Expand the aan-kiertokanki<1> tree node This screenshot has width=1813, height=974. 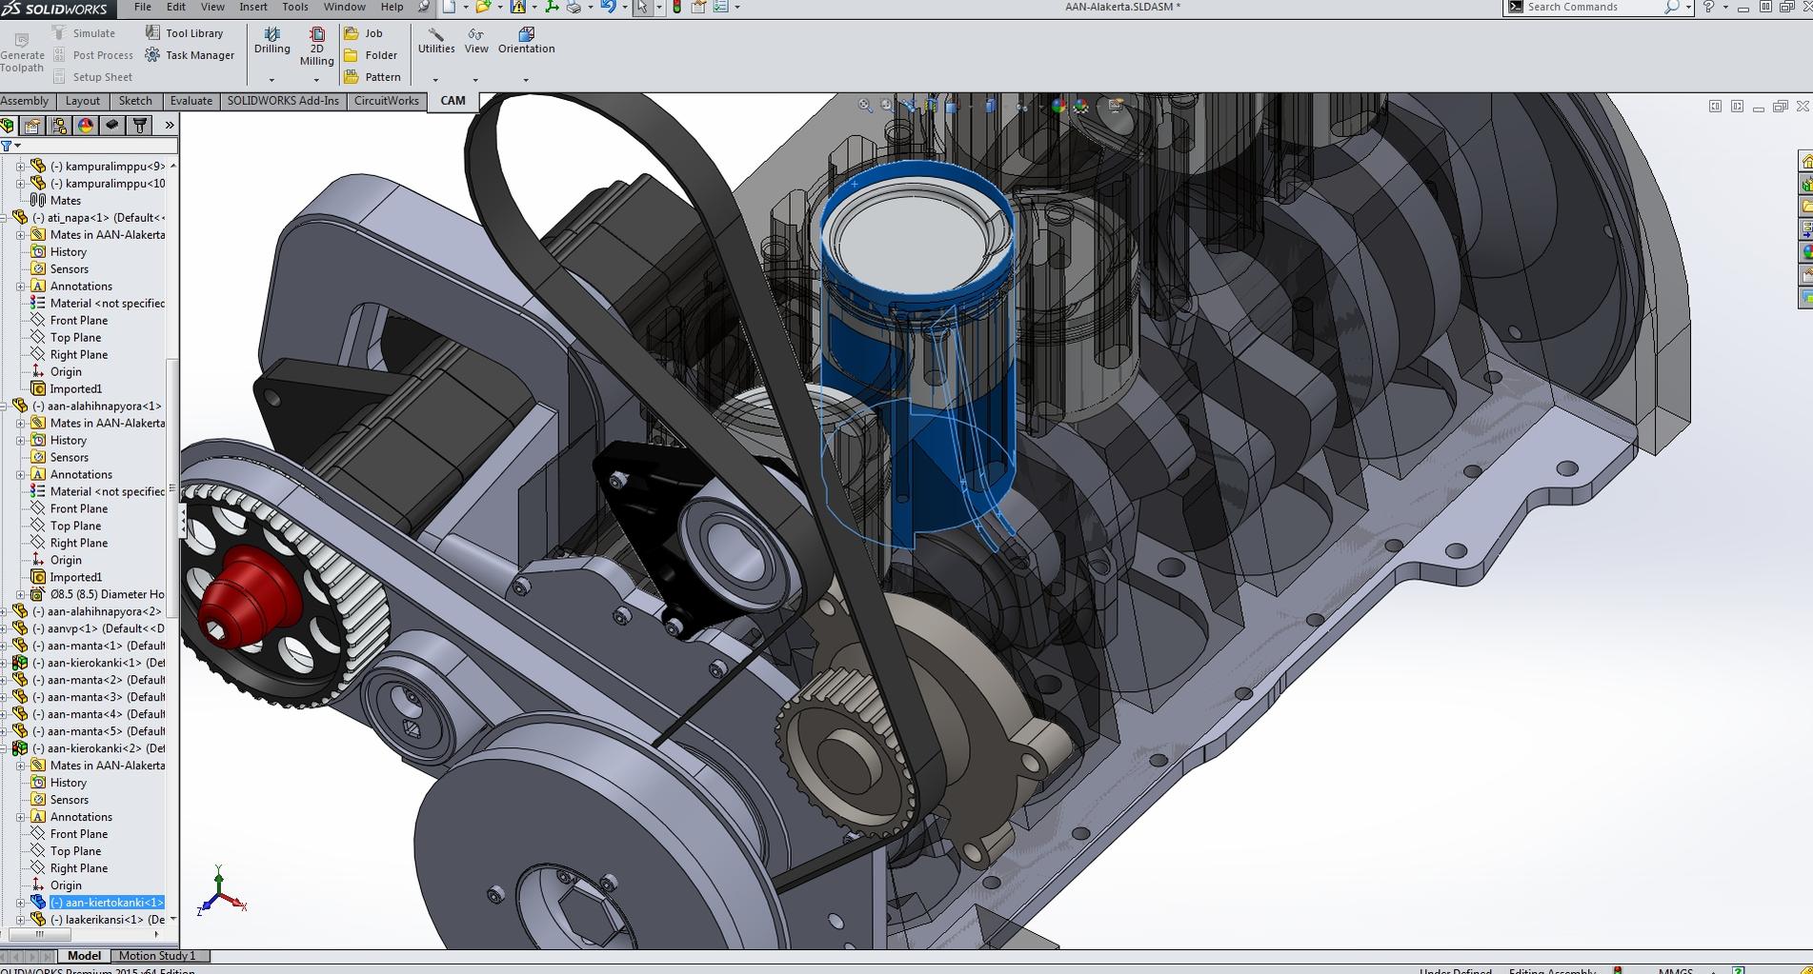pos(21,903)
